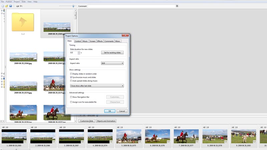Image resolution: width=267 pixels, height=150 pixels.
Task: Click the D:\ drive icon
Action: (17, 6)
